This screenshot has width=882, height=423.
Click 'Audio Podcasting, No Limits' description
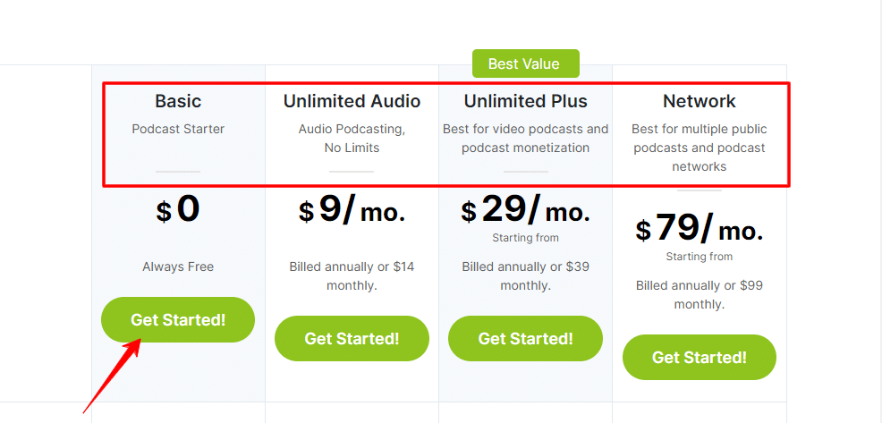(352, 139)
